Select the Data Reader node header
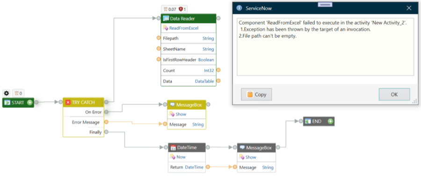Screen dimensions: 421x176 188,19
